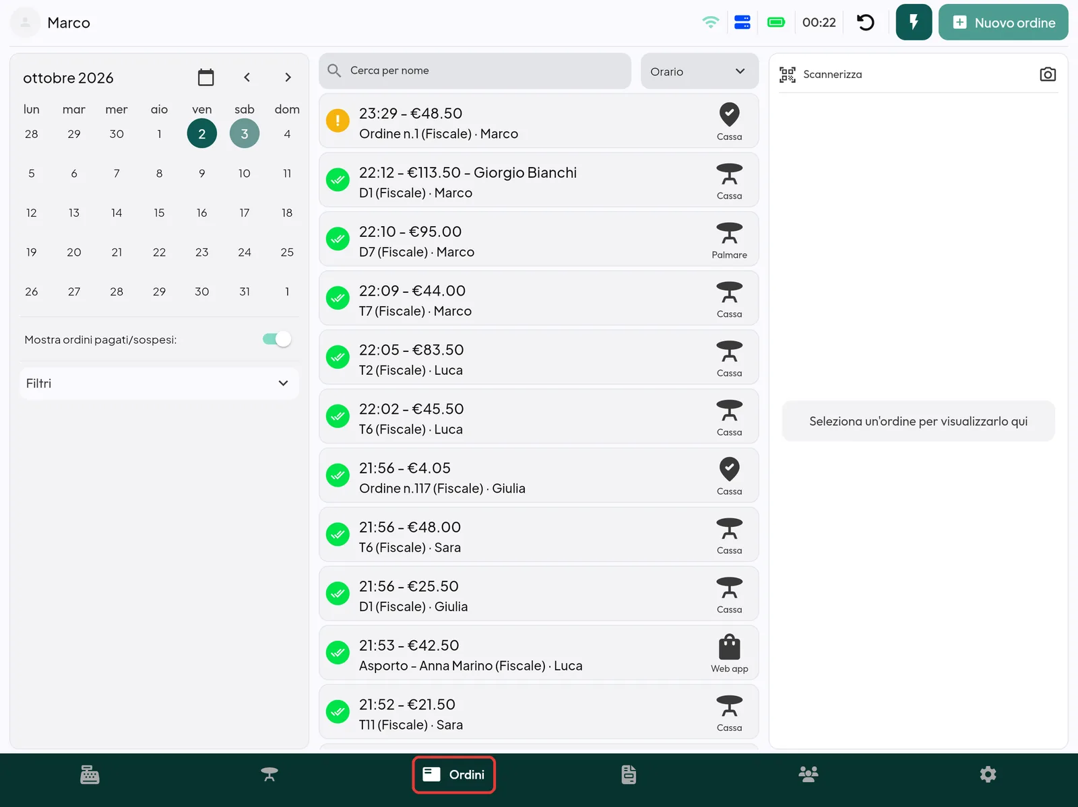Expand the Filtri dropdown
Viewport: 1078px width, 807px height.
tap(159, 383)
